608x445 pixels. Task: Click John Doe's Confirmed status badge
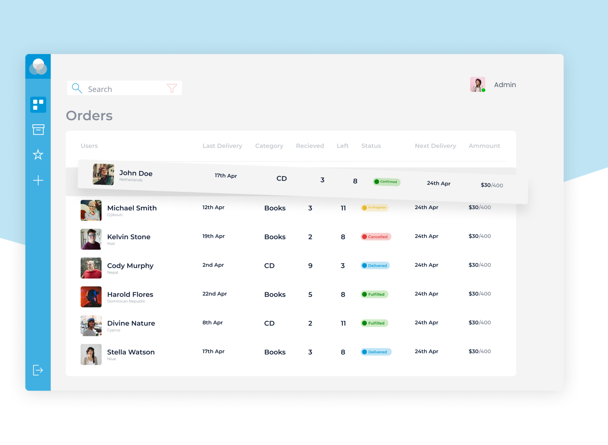click(x=386, y=181)
